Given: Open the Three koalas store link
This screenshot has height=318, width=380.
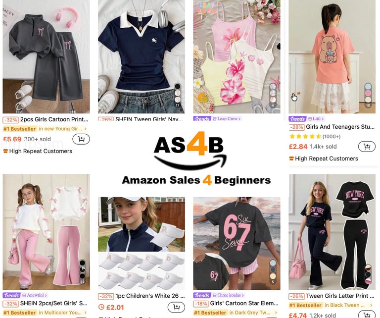Looking at the screenshot, I should 228,295.
